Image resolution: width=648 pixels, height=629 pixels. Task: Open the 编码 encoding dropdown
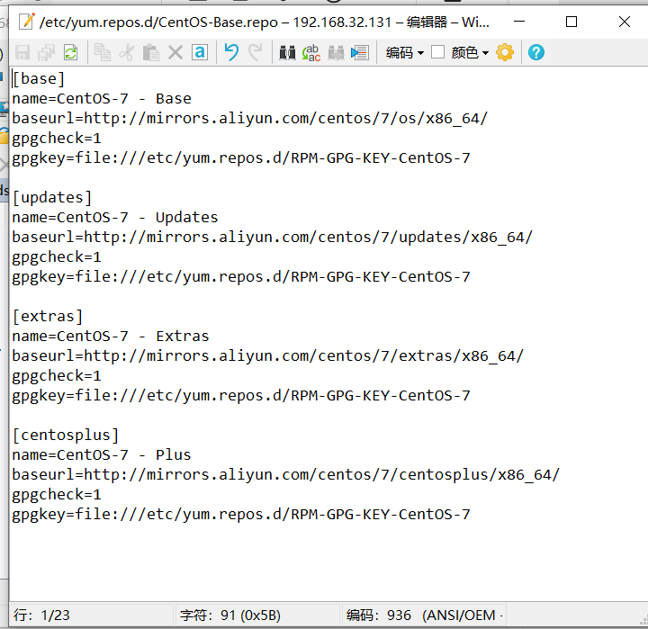[x=405, y=53]
